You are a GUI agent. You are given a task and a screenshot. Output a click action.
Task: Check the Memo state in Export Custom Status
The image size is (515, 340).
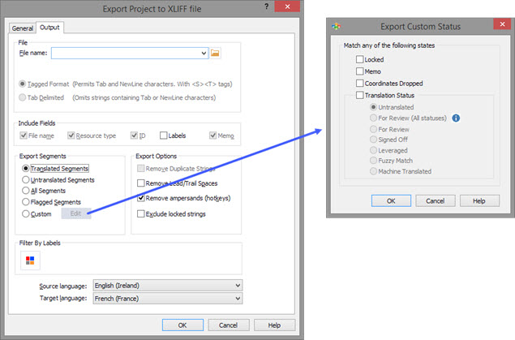[359, 71]
